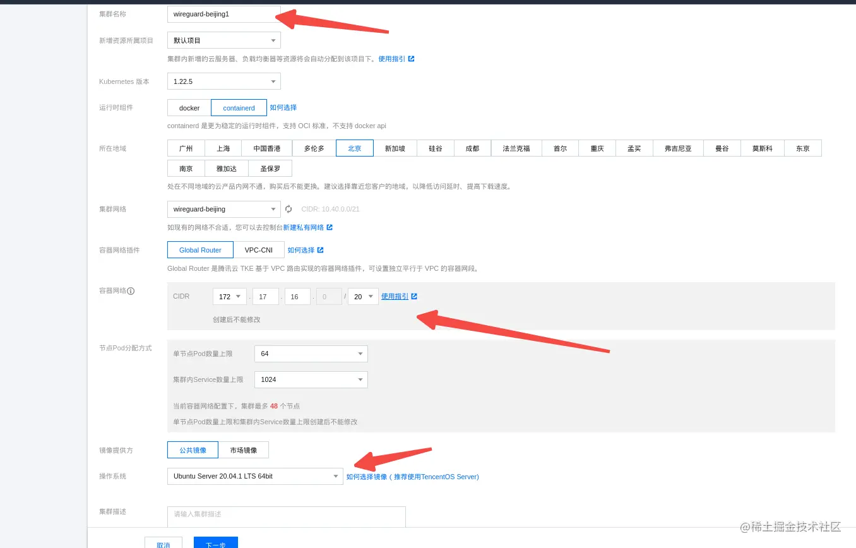Open the 如何选择镜像 TencentOS Server link

point(412,477)
